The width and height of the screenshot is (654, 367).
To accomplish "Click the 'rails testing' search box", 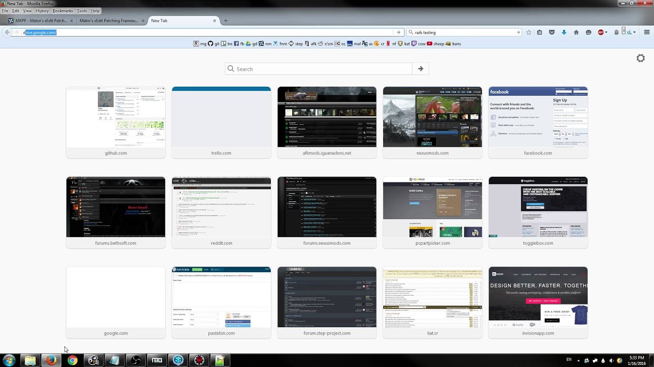I will (x=464, y=32).
